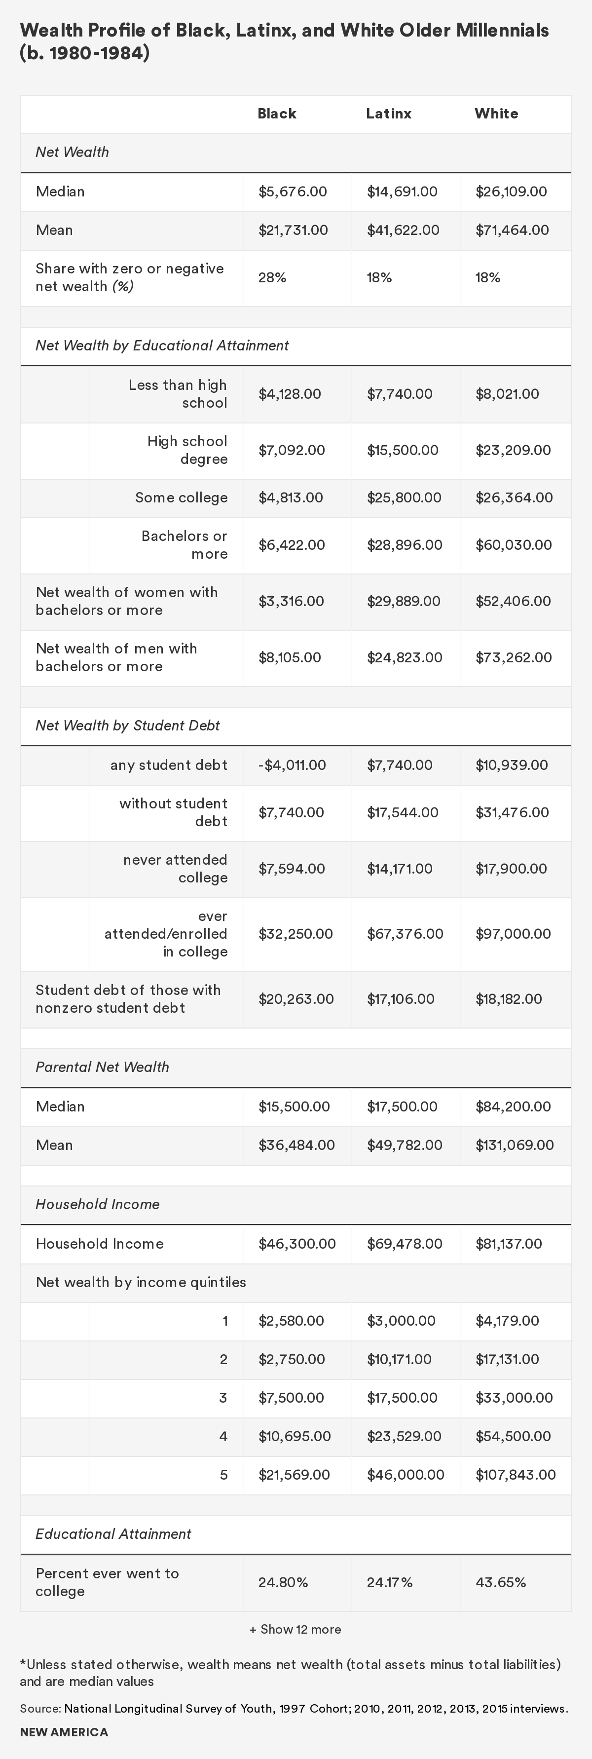Click the NEW AMERICA logo text
The height and width of the screenshot is (1759, 592).
coord(64,1732)
